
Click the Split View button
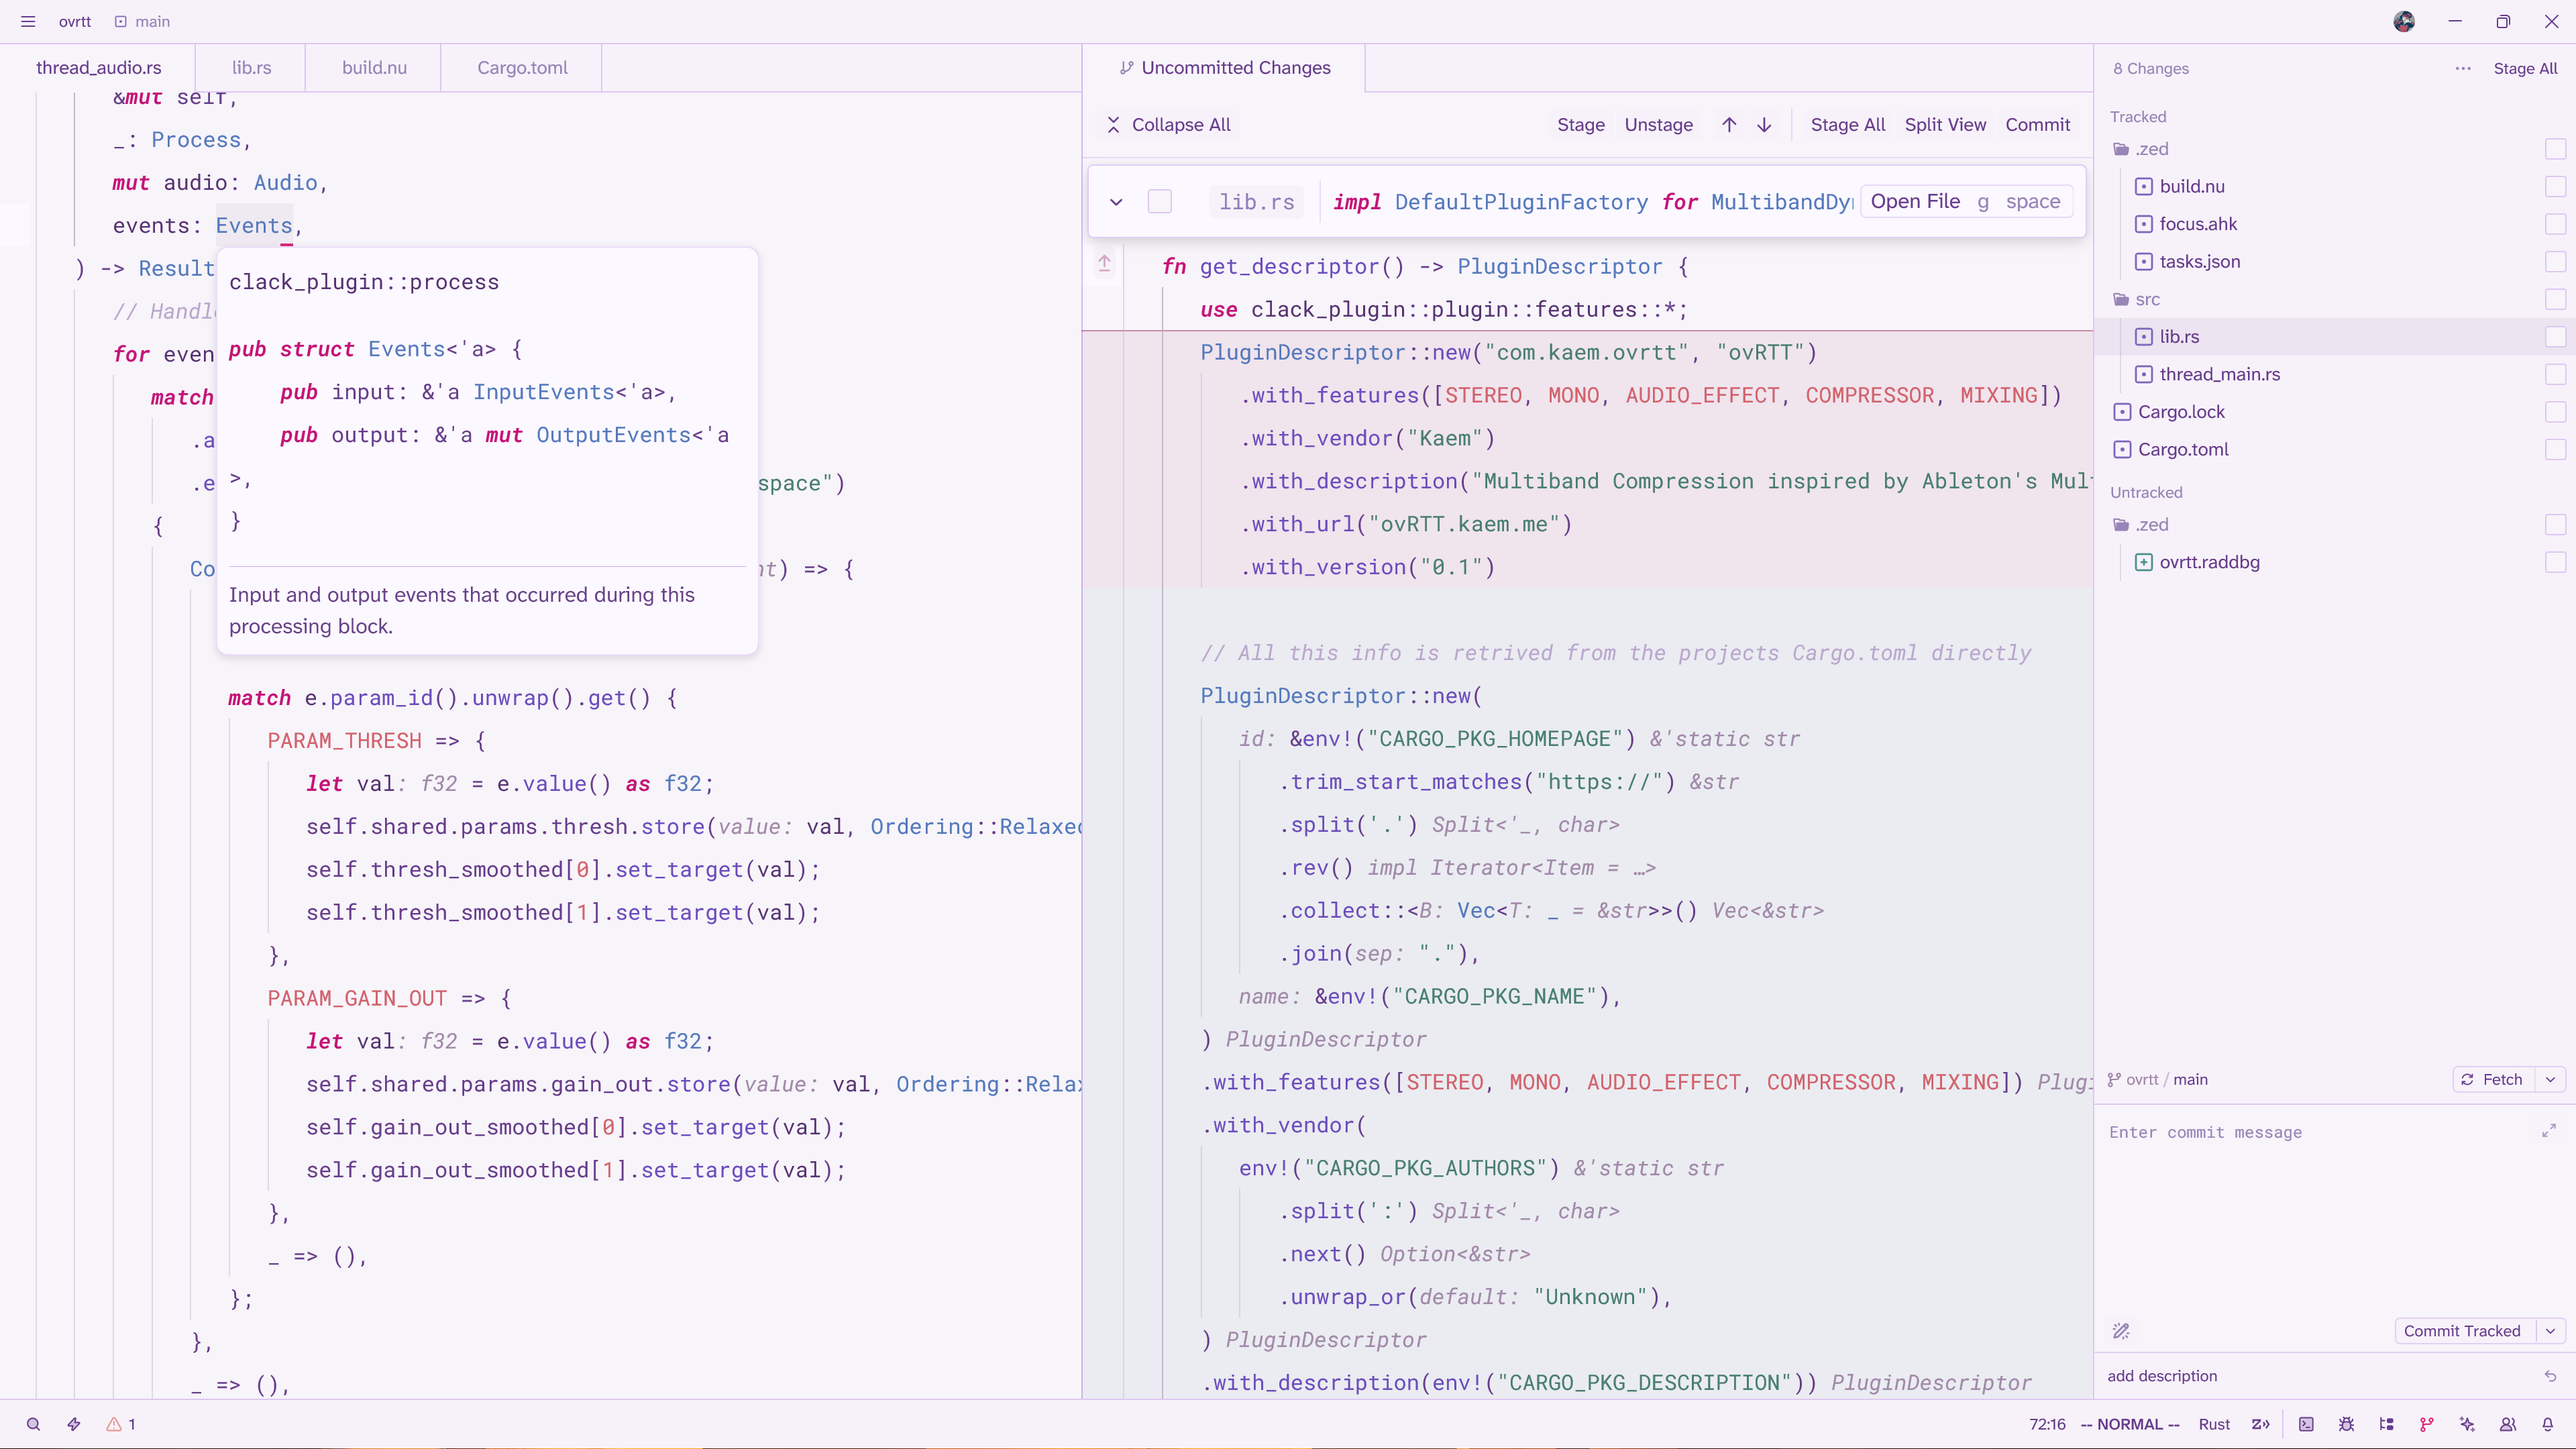pyautogui.click(x=1945, y=124)
